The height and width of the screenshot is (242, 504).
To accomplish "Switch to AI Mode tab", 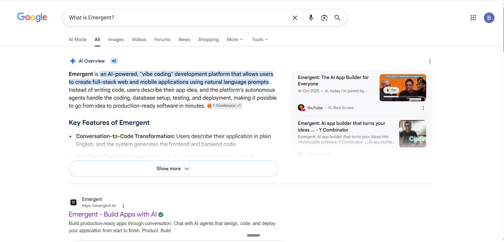I will (78, 39).
